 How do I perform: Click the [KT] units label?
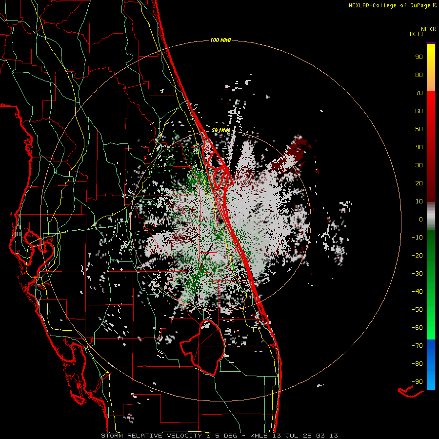[x=417, y=34]
